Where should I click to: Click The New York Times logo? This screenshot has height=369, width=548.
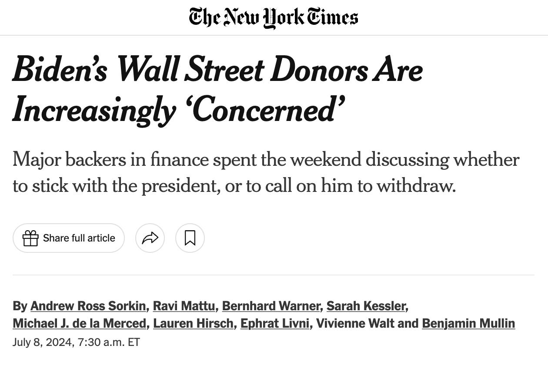click(x=273, y=18)
